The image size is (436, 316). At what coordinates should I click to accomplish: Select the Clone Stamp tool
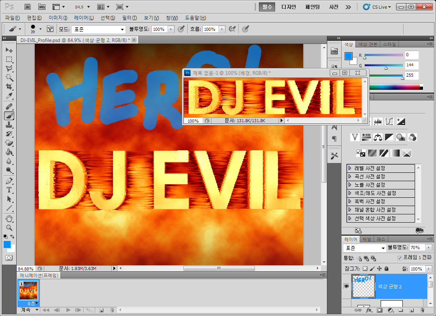tap(9, 125)
